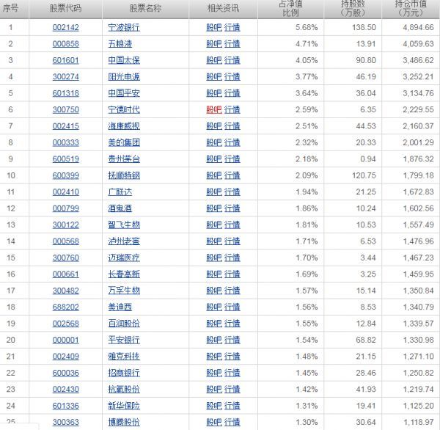Open stock name link 宁德时代

[x=124, y=109]
